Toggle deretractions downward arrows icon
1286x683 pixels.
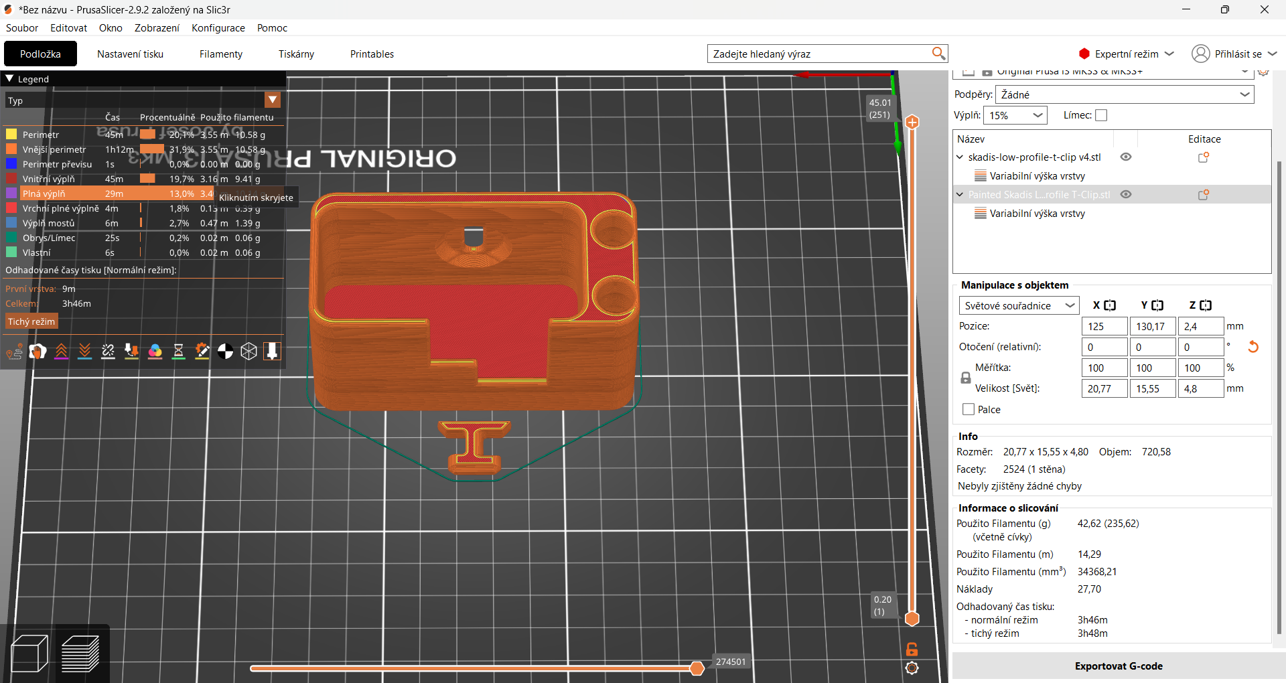point(85,351)
